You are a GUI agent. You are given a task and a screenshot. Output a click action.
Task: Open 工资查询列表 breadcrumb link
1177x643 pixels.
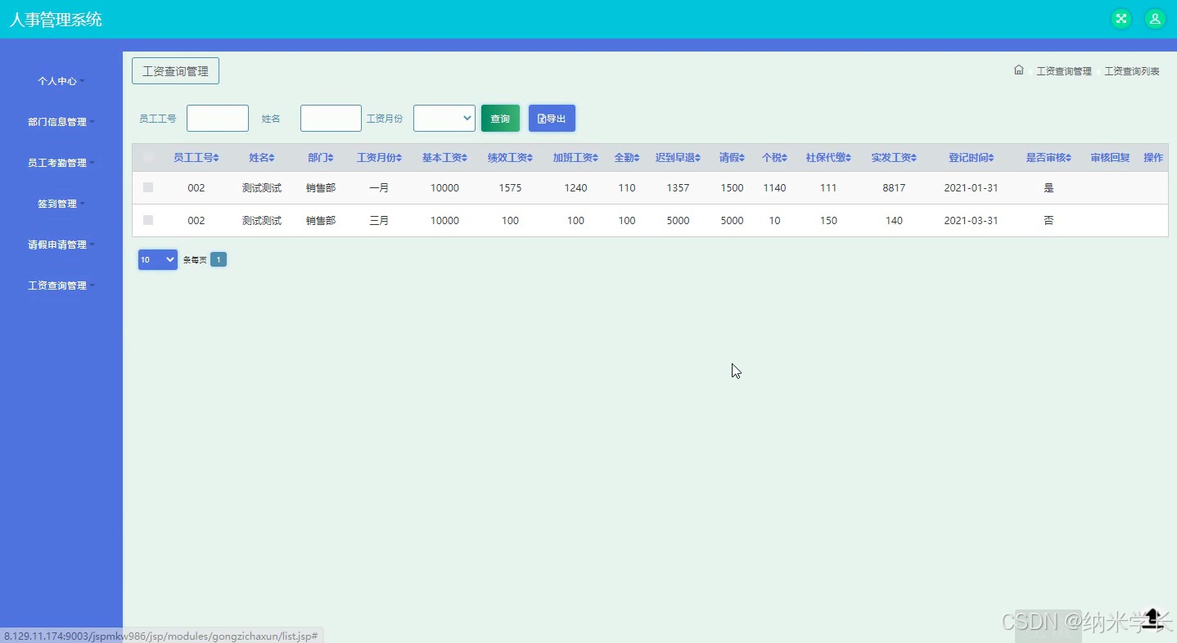(1132, 71)
